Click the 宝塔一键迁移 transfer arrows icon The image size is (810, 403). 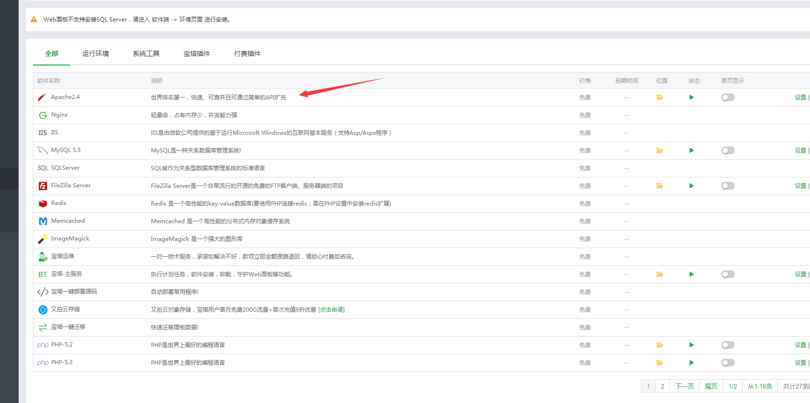[x=43, y=327]
